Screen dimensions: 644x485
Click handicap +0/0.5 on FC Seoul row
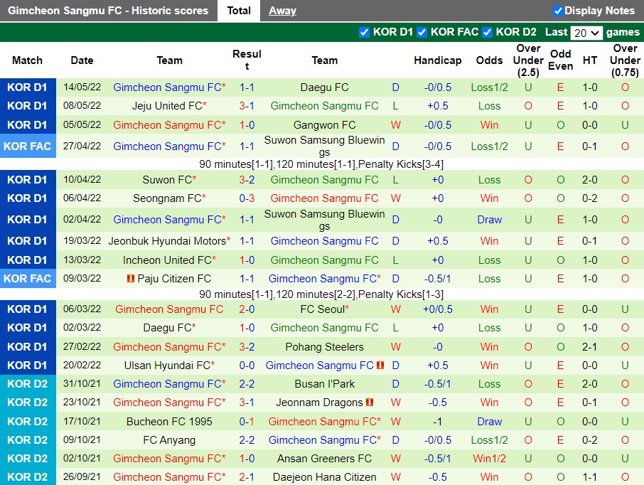(438, 309)
